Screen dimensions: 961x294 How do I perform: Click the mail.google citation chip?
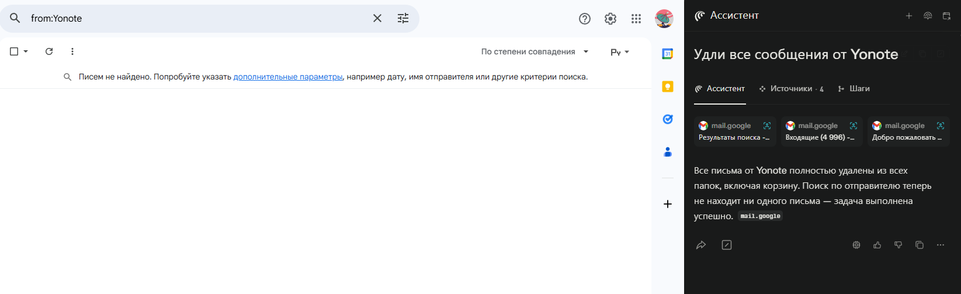tap(760, 216)
